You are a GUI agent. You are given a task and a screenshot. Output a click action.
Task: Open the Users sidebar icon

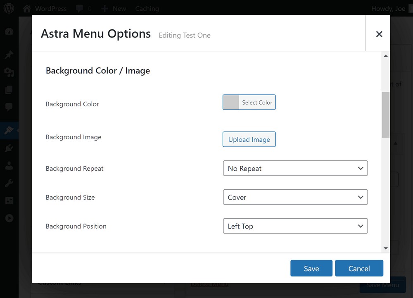tap(9, 166)
